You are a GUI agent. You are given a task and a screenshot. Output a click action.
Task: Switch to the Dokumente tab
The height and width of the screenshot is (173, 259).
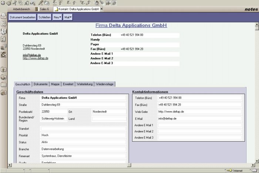click(41, 84)
